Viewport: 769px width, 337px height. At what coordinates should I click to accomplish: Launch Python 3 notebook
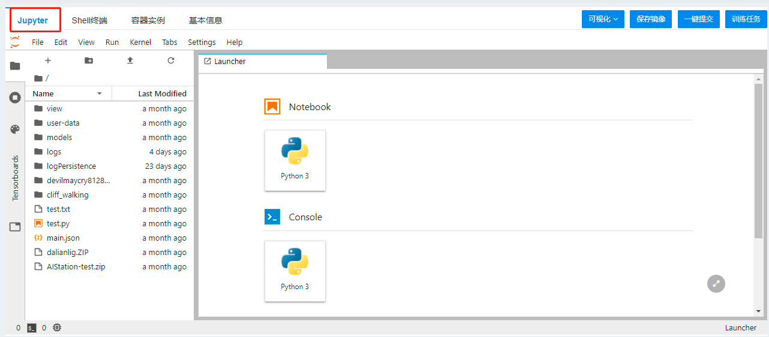tap(295, 160)
